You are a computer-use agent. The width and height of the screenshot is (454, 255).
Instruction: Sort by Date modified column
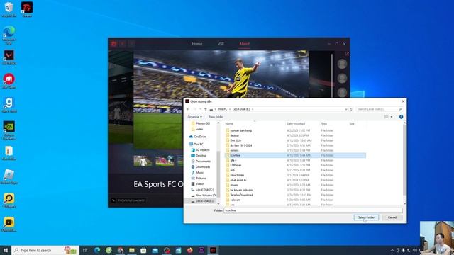(296, 123)
